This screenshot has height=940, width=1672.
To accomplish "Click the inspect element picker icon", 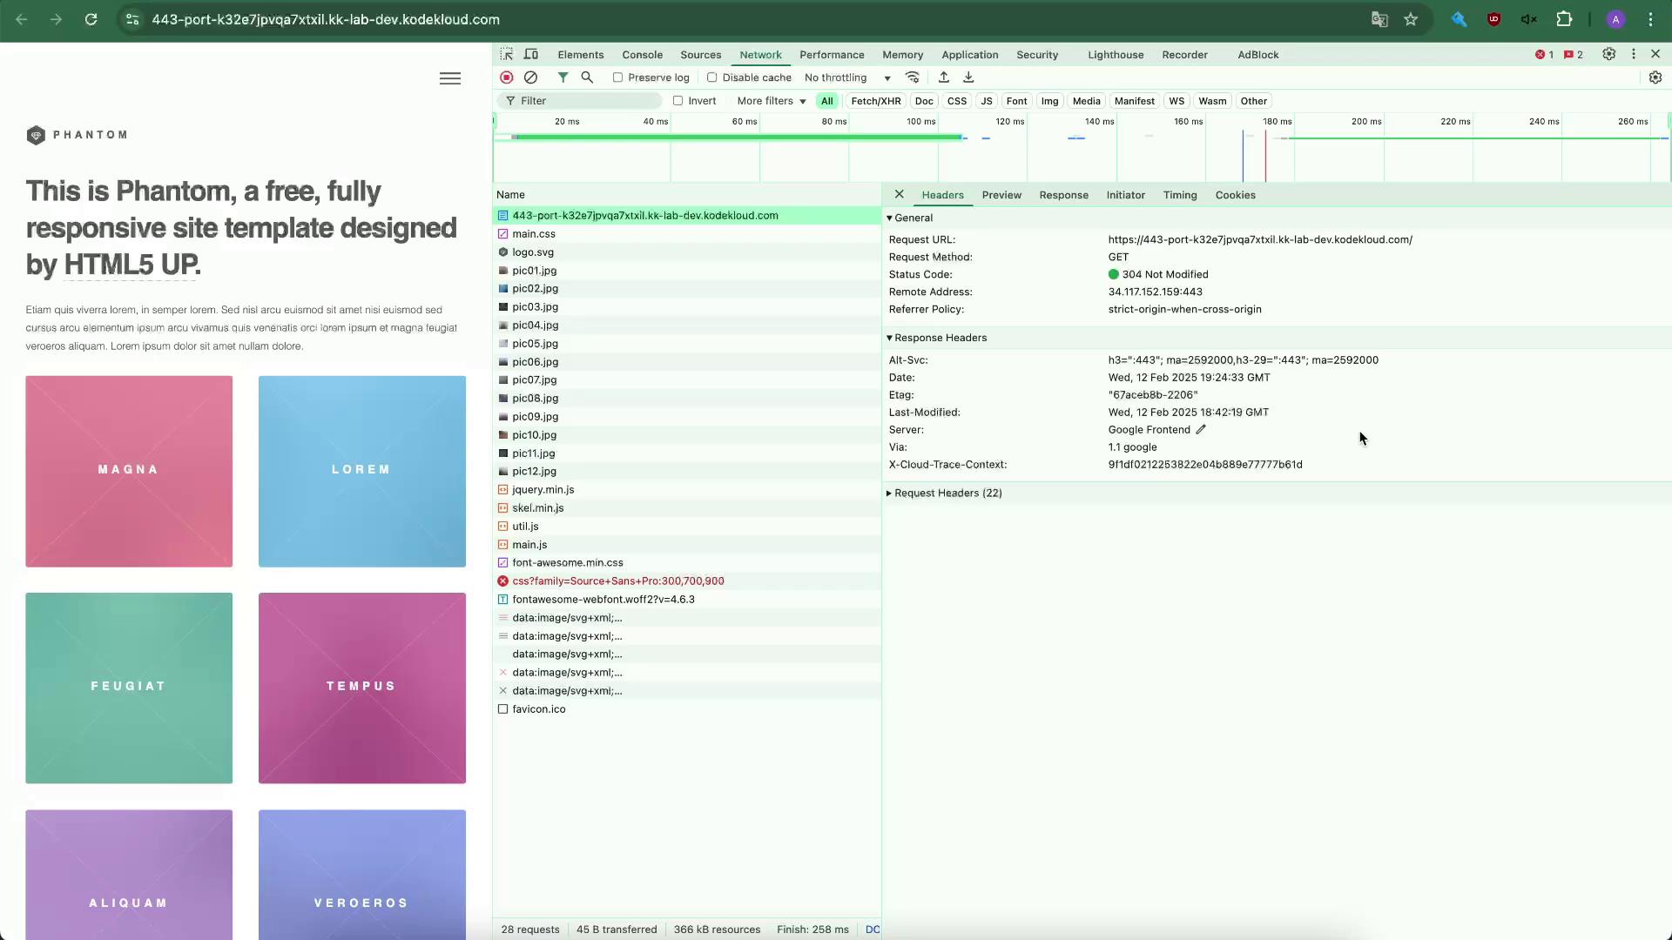I will coord(507,54).
